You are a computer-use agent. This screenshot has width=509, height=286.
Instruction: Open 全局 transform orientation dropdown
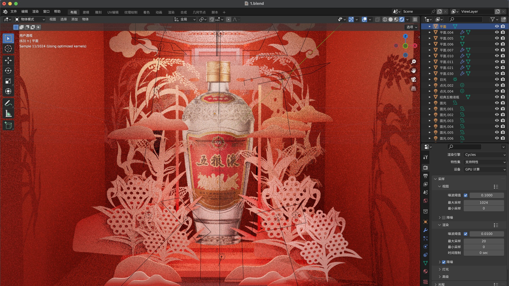[x=185, y=19]
